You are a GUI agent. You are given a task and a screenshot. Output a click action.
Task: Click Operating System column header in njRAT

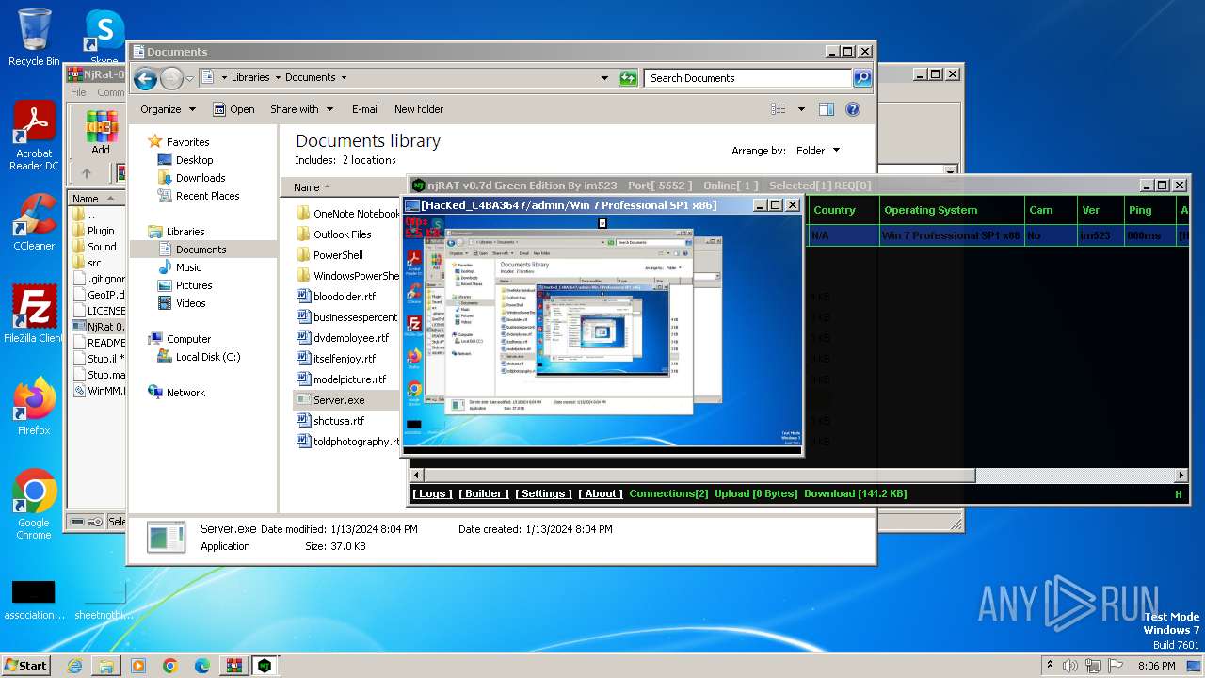952,210
